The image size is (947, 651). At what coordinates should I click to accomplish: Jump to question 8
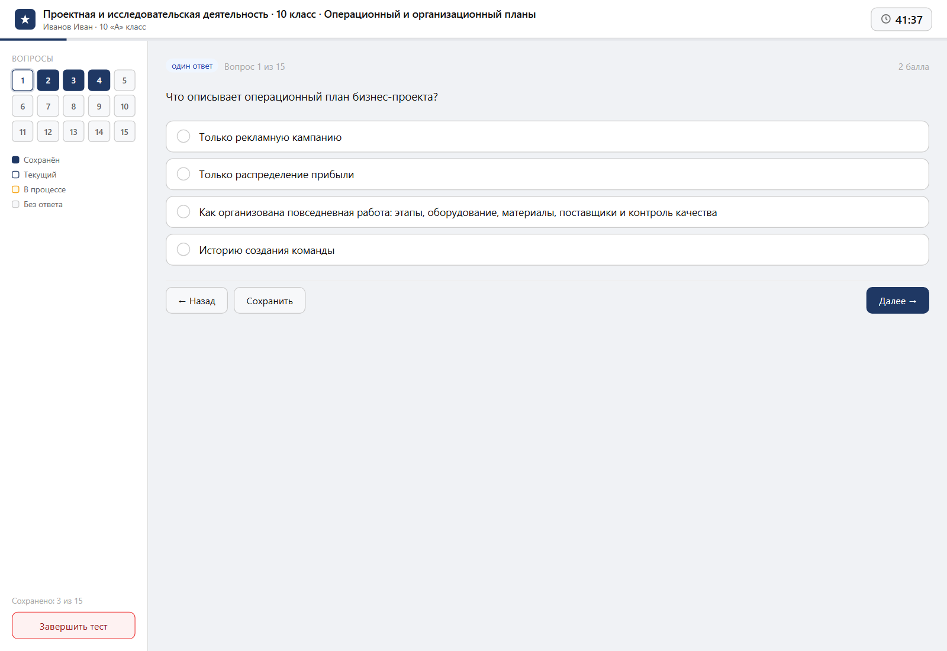[73, 107]
